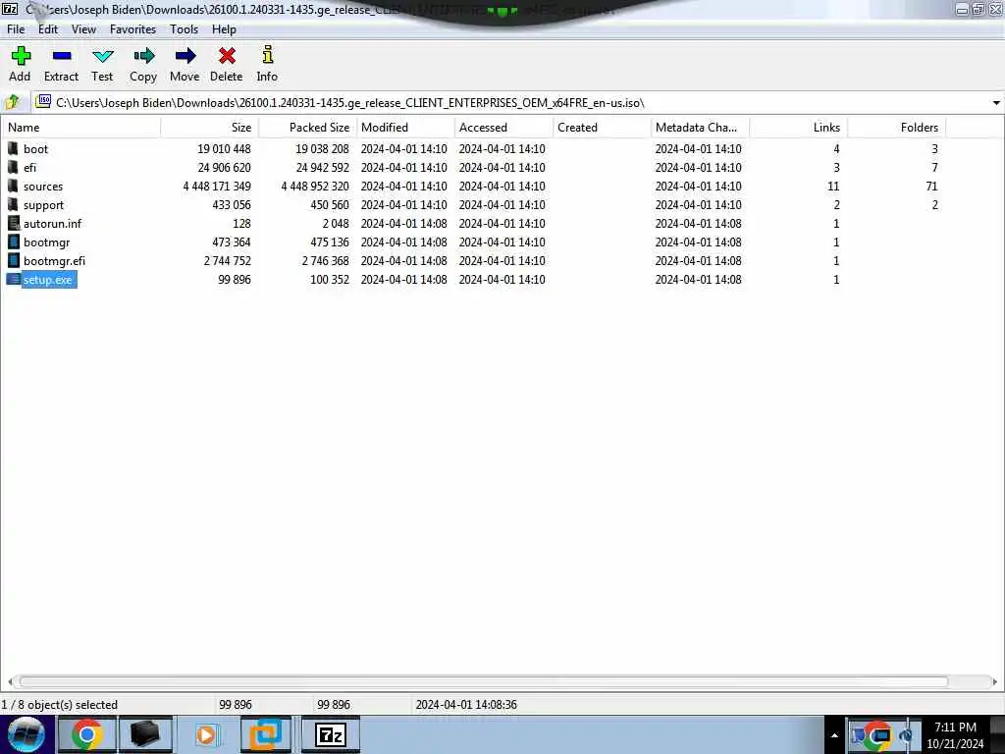This screenshot has width=1005, height=754.
Task: Sort by Links column header
Action: tap(798, 128)
